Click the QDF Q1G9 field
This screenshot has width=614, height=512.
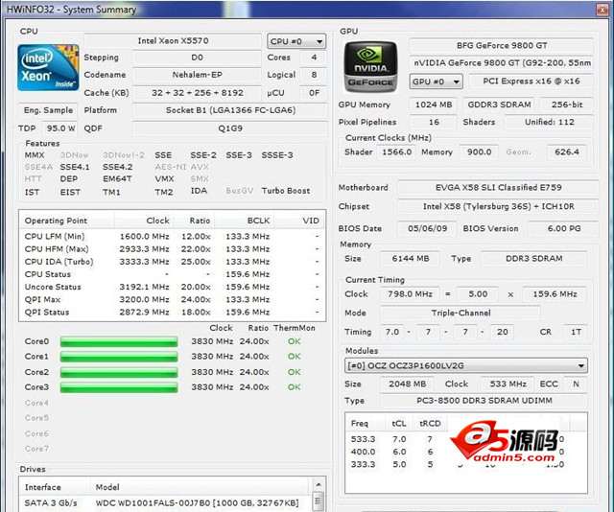(x=230, y=128)
